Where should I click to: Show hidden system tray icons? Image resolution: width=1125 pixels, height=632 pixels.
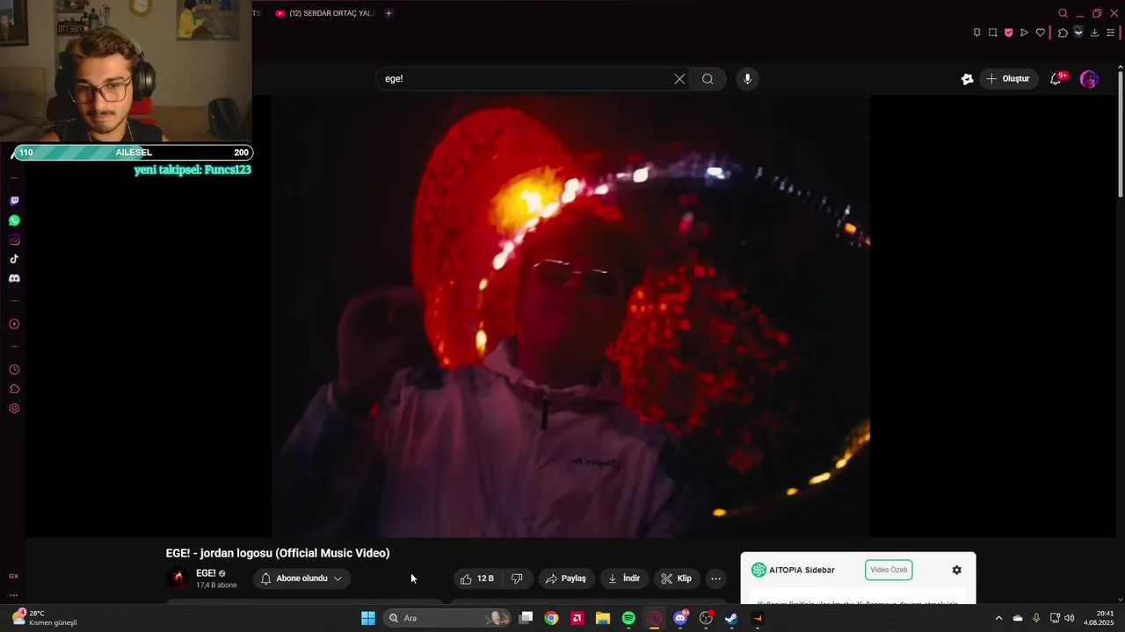[998, 618]
